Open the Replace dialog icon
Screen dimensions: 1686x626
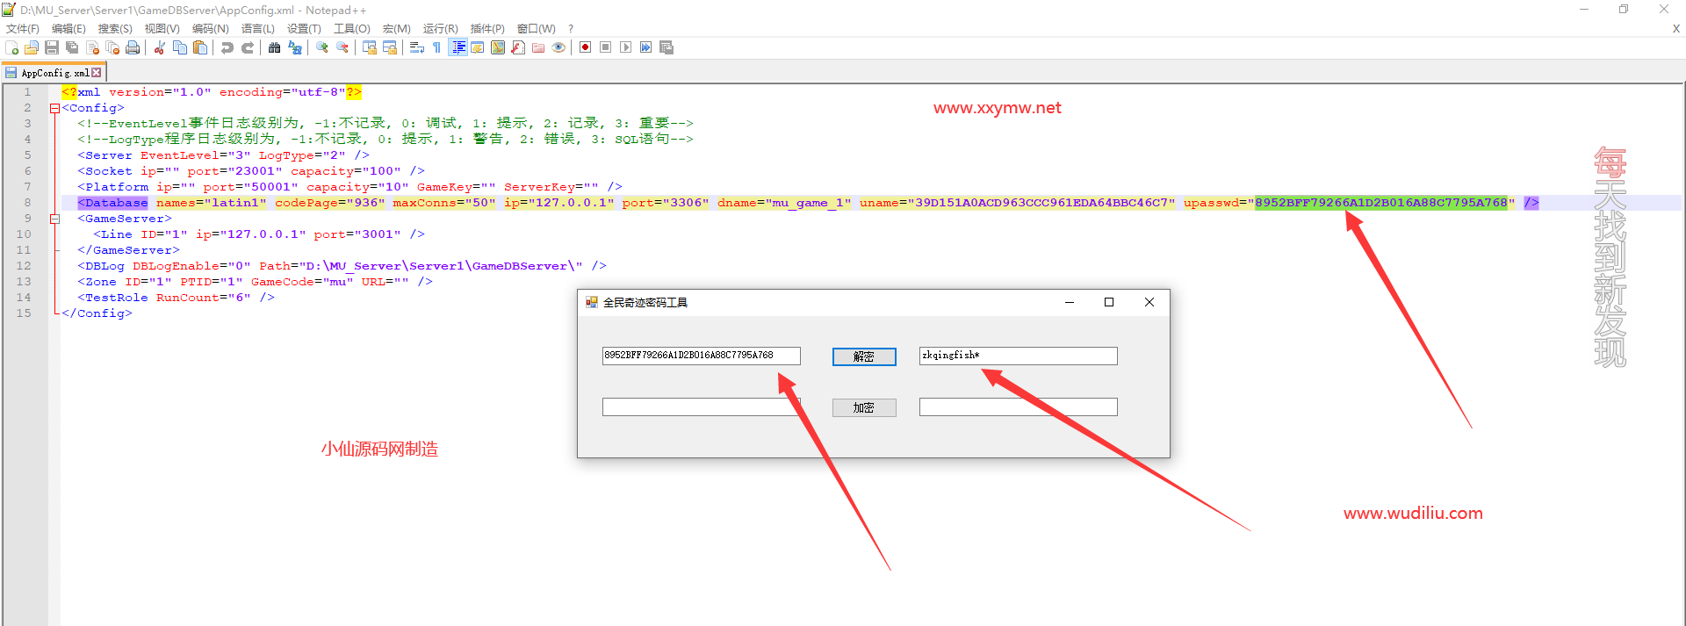pyautogui.click(x=295, y=47)
